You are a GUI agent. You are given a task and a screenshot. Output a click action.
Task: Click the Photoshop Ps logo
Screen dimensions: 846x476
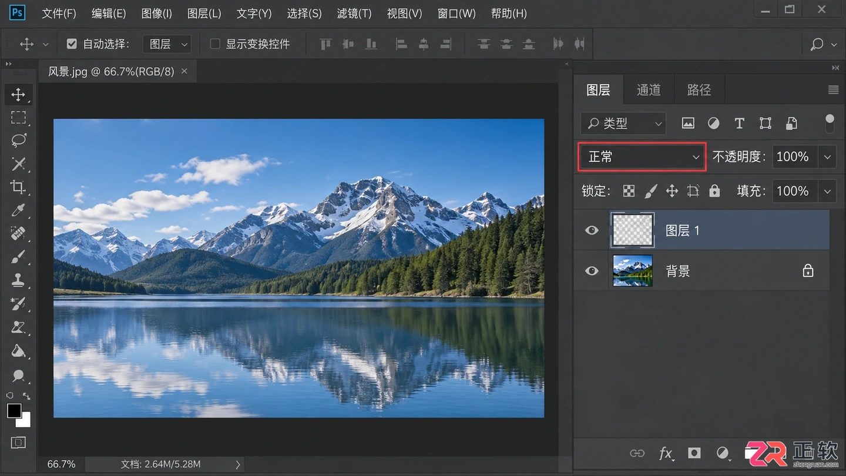pyautogui.click(x=17, y=12)
